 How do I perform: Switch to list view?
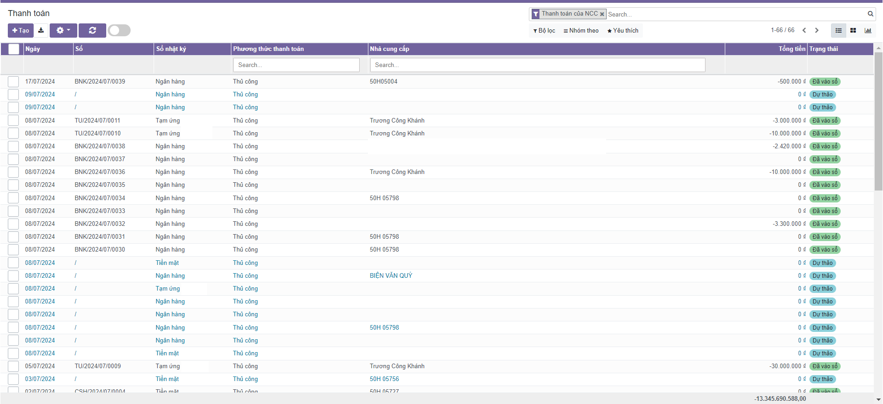[838, 30]
